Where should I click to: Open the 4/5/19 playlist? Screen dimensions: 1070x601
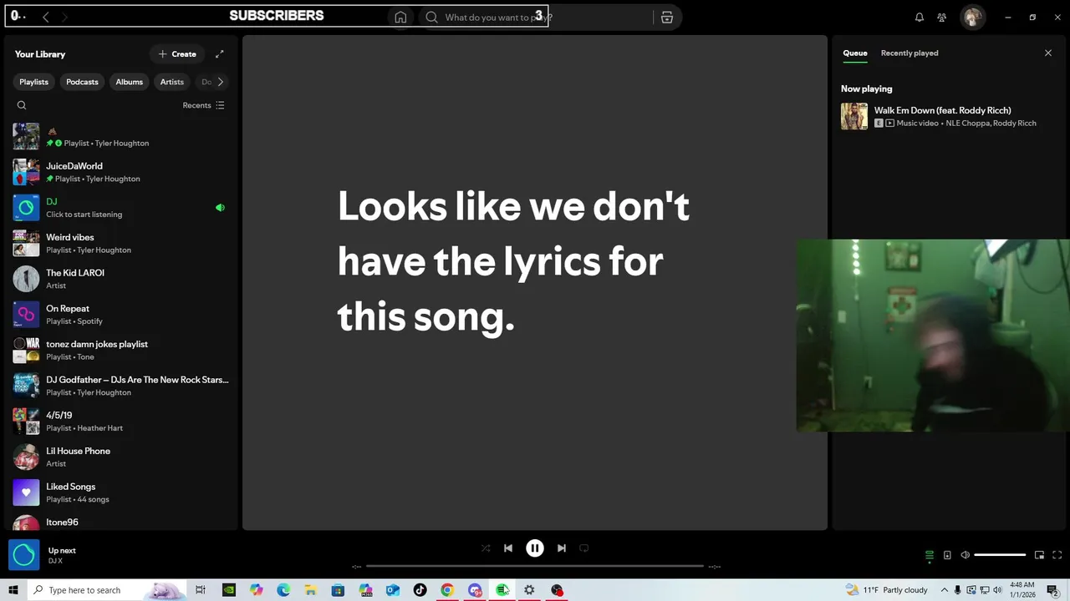tap(120, 422)
